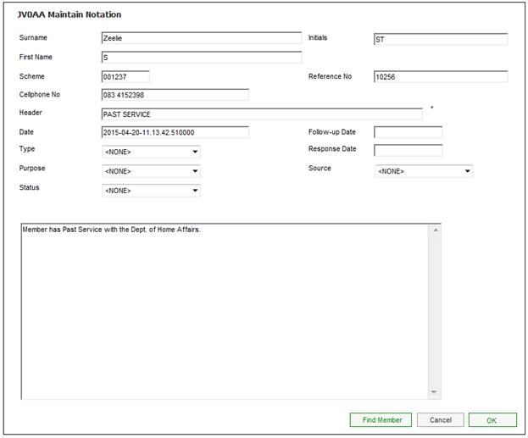Click the Reference No label
Image resolution: width=528 pixels, height=438 pixels.
click(x=330, y=76)
